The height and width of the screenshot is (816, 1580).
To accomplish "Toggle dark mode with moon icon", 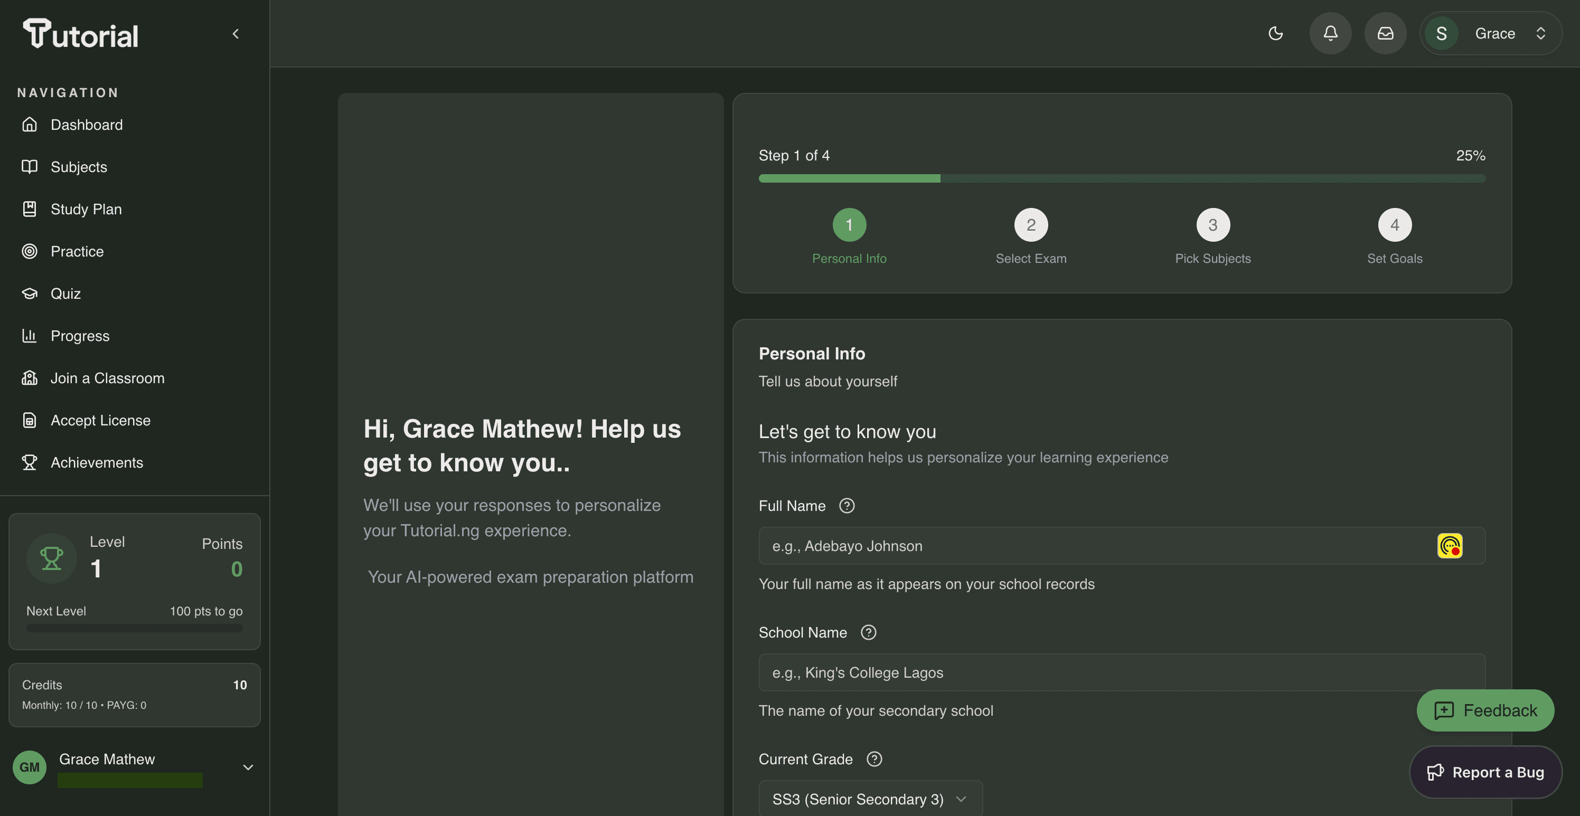I will click(1276, 33).
